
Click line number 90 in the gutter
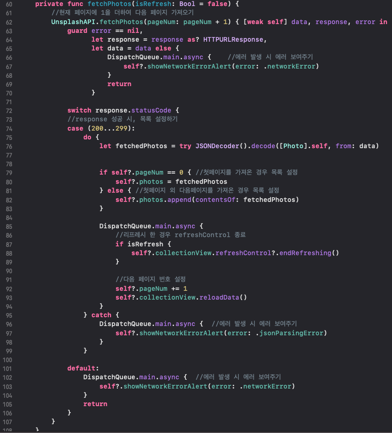[9, 271]
